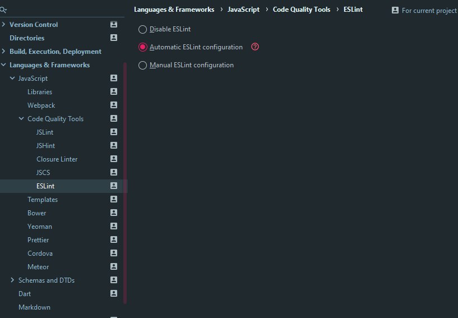The width and height of the screenshot is (458, 318).
Task: Click the search magnifier icon
Action: coord(3,10)
